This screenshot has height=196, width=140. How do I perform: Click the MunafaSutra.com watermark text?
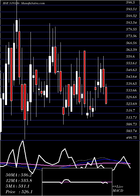point(33,3)
